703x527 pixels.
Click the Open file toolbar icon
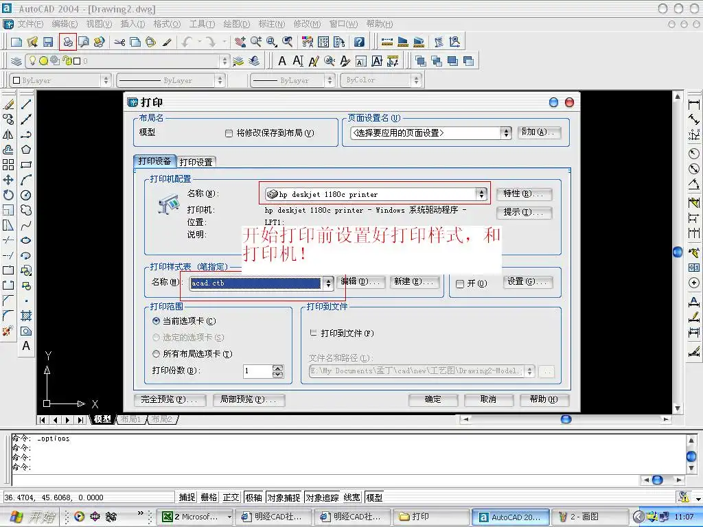click(x=32, y=42)
